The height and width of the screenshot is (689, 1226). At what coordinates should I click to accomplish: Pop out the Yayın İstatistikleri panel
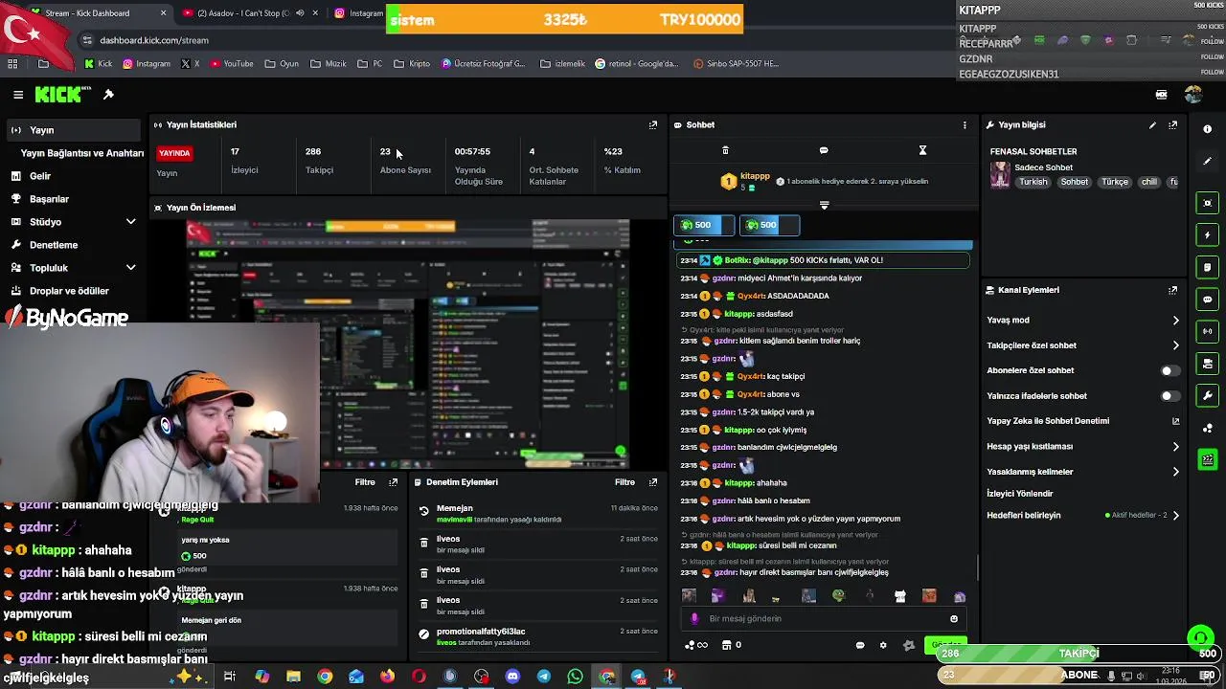click(x=653, y=124)
